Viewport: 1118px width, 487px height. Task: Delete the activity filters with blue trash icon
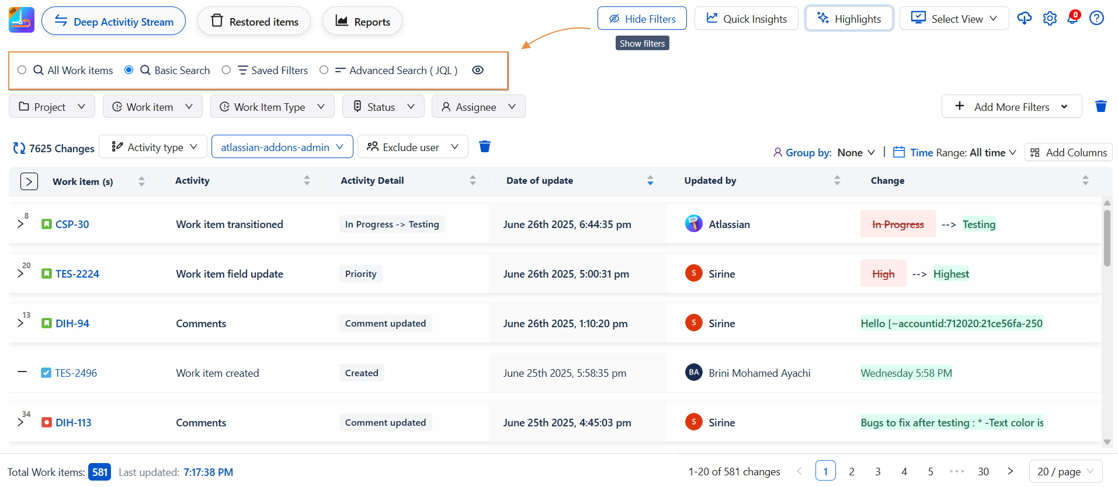484,146
